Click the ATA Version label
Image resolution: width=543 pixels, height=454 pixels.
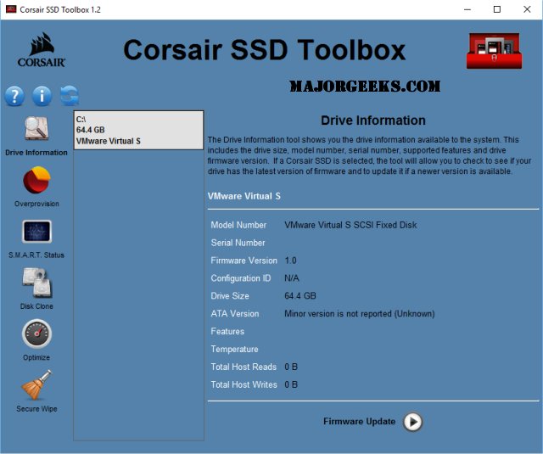(x=235, y=314)
